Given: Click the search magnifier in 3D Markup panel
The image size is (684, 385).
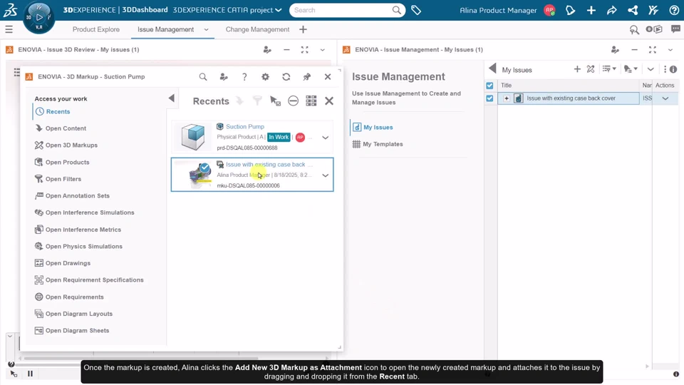Looking at the screenshot, I should pos(203,77).
